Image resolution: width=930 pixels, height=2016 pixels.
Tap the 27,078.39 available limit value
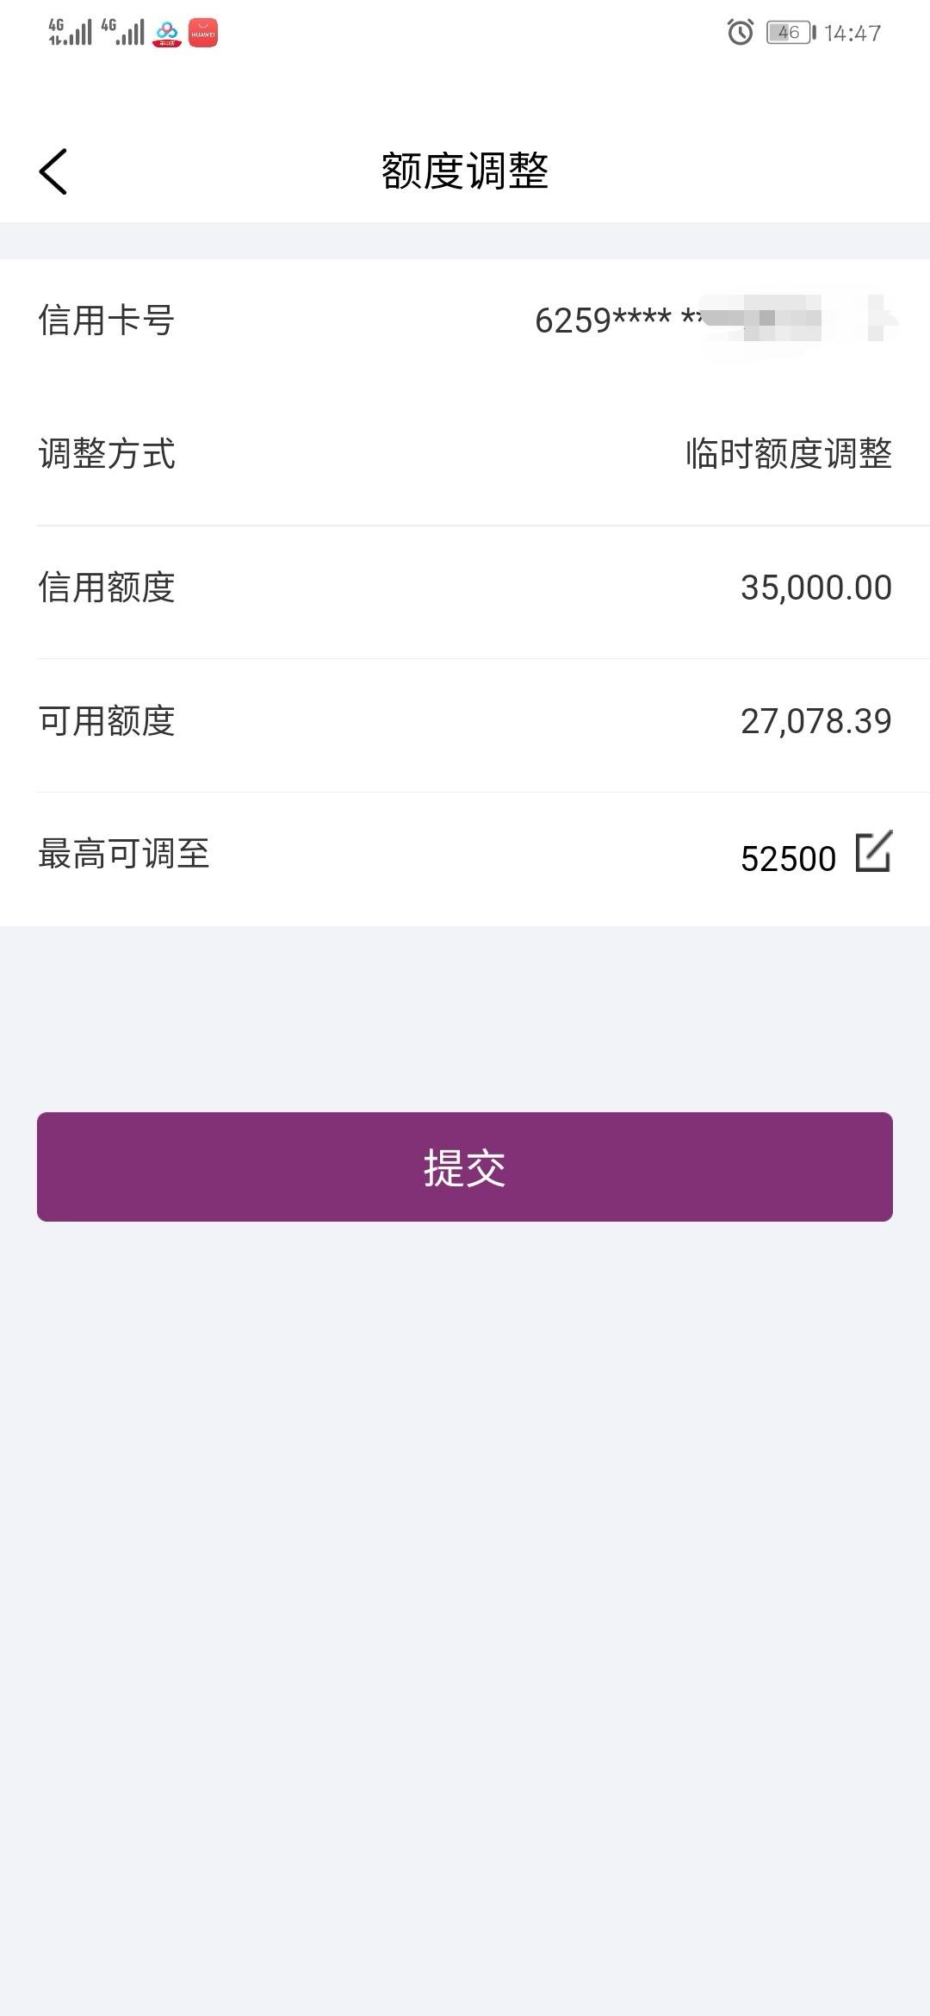click(x=816, y=721)
